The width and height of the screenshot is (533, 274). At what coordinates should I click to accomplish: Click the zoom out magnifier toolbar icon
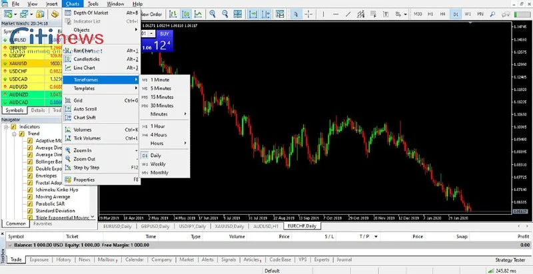[x=225, y=14]
